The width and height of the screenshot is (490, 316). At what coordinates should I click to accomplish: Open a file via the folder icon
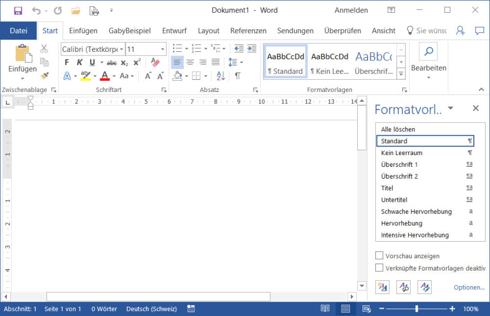coord(76,11)
